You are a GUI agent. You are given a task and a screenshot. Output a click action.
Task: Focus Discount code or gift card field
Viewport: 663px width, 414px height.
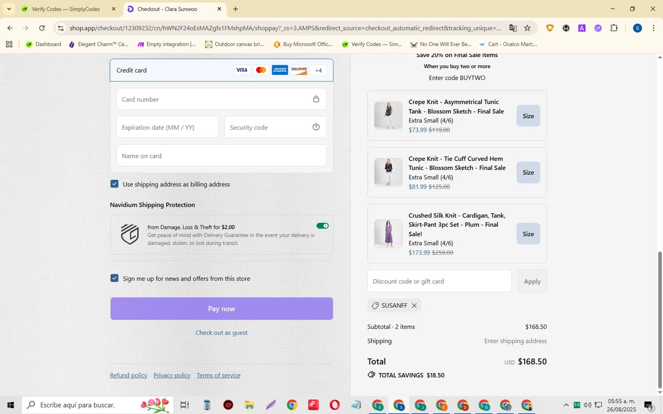439,281
